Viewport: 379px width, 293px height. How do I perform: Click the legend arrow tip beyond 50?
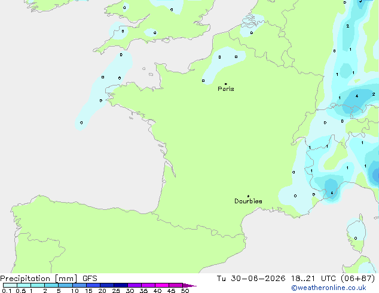189,285
